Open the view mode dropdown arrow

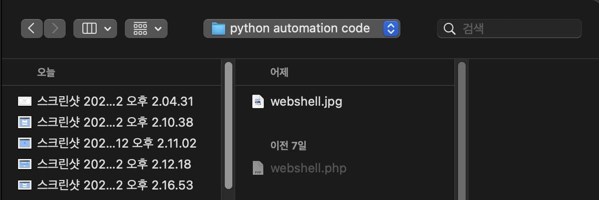pyautogui.click(x=107, y=29)
